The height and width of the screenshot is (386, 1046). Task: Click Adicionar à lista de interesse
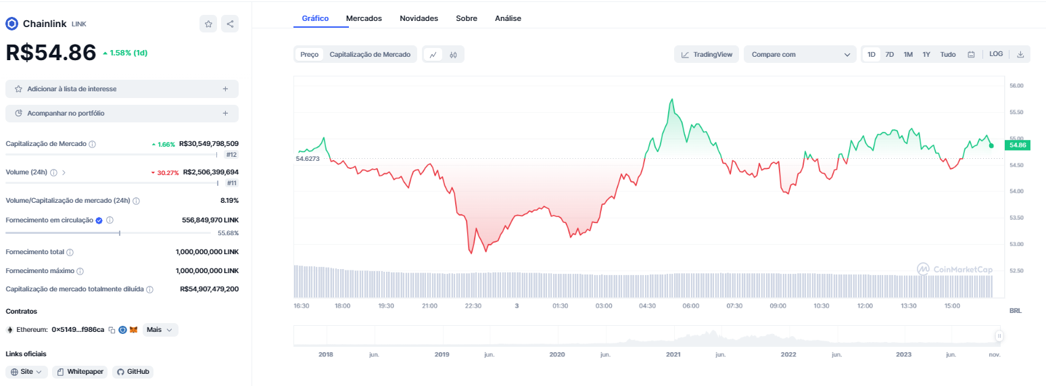(122, 89)
